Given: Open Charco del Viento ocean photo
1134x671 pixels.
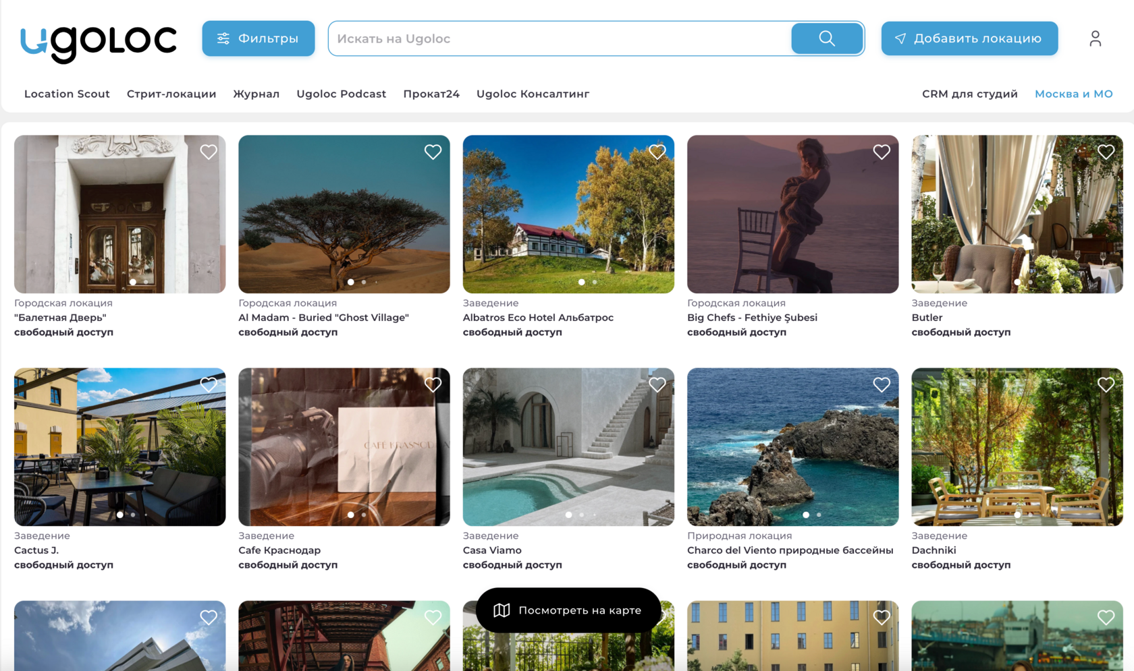Looking at the screenshot, I should pyautogui.click(x=793, y=447).
